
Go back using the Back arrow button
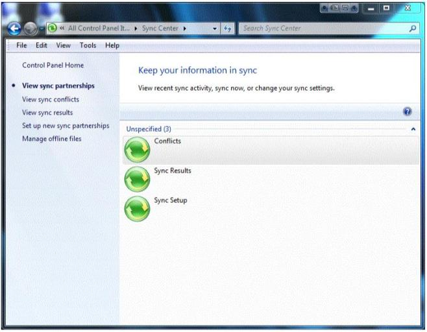pos(14,29)
